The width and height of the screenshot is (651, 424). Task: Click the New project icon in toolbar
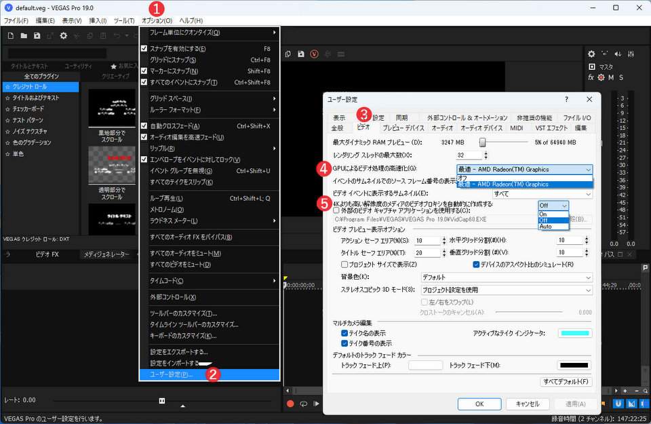10,35
